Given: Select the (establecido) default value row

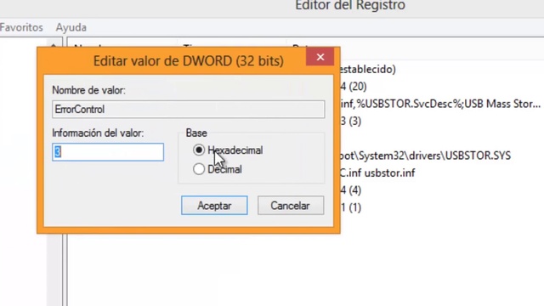Looking at the screenshot, I should click(x=368, y=69).
